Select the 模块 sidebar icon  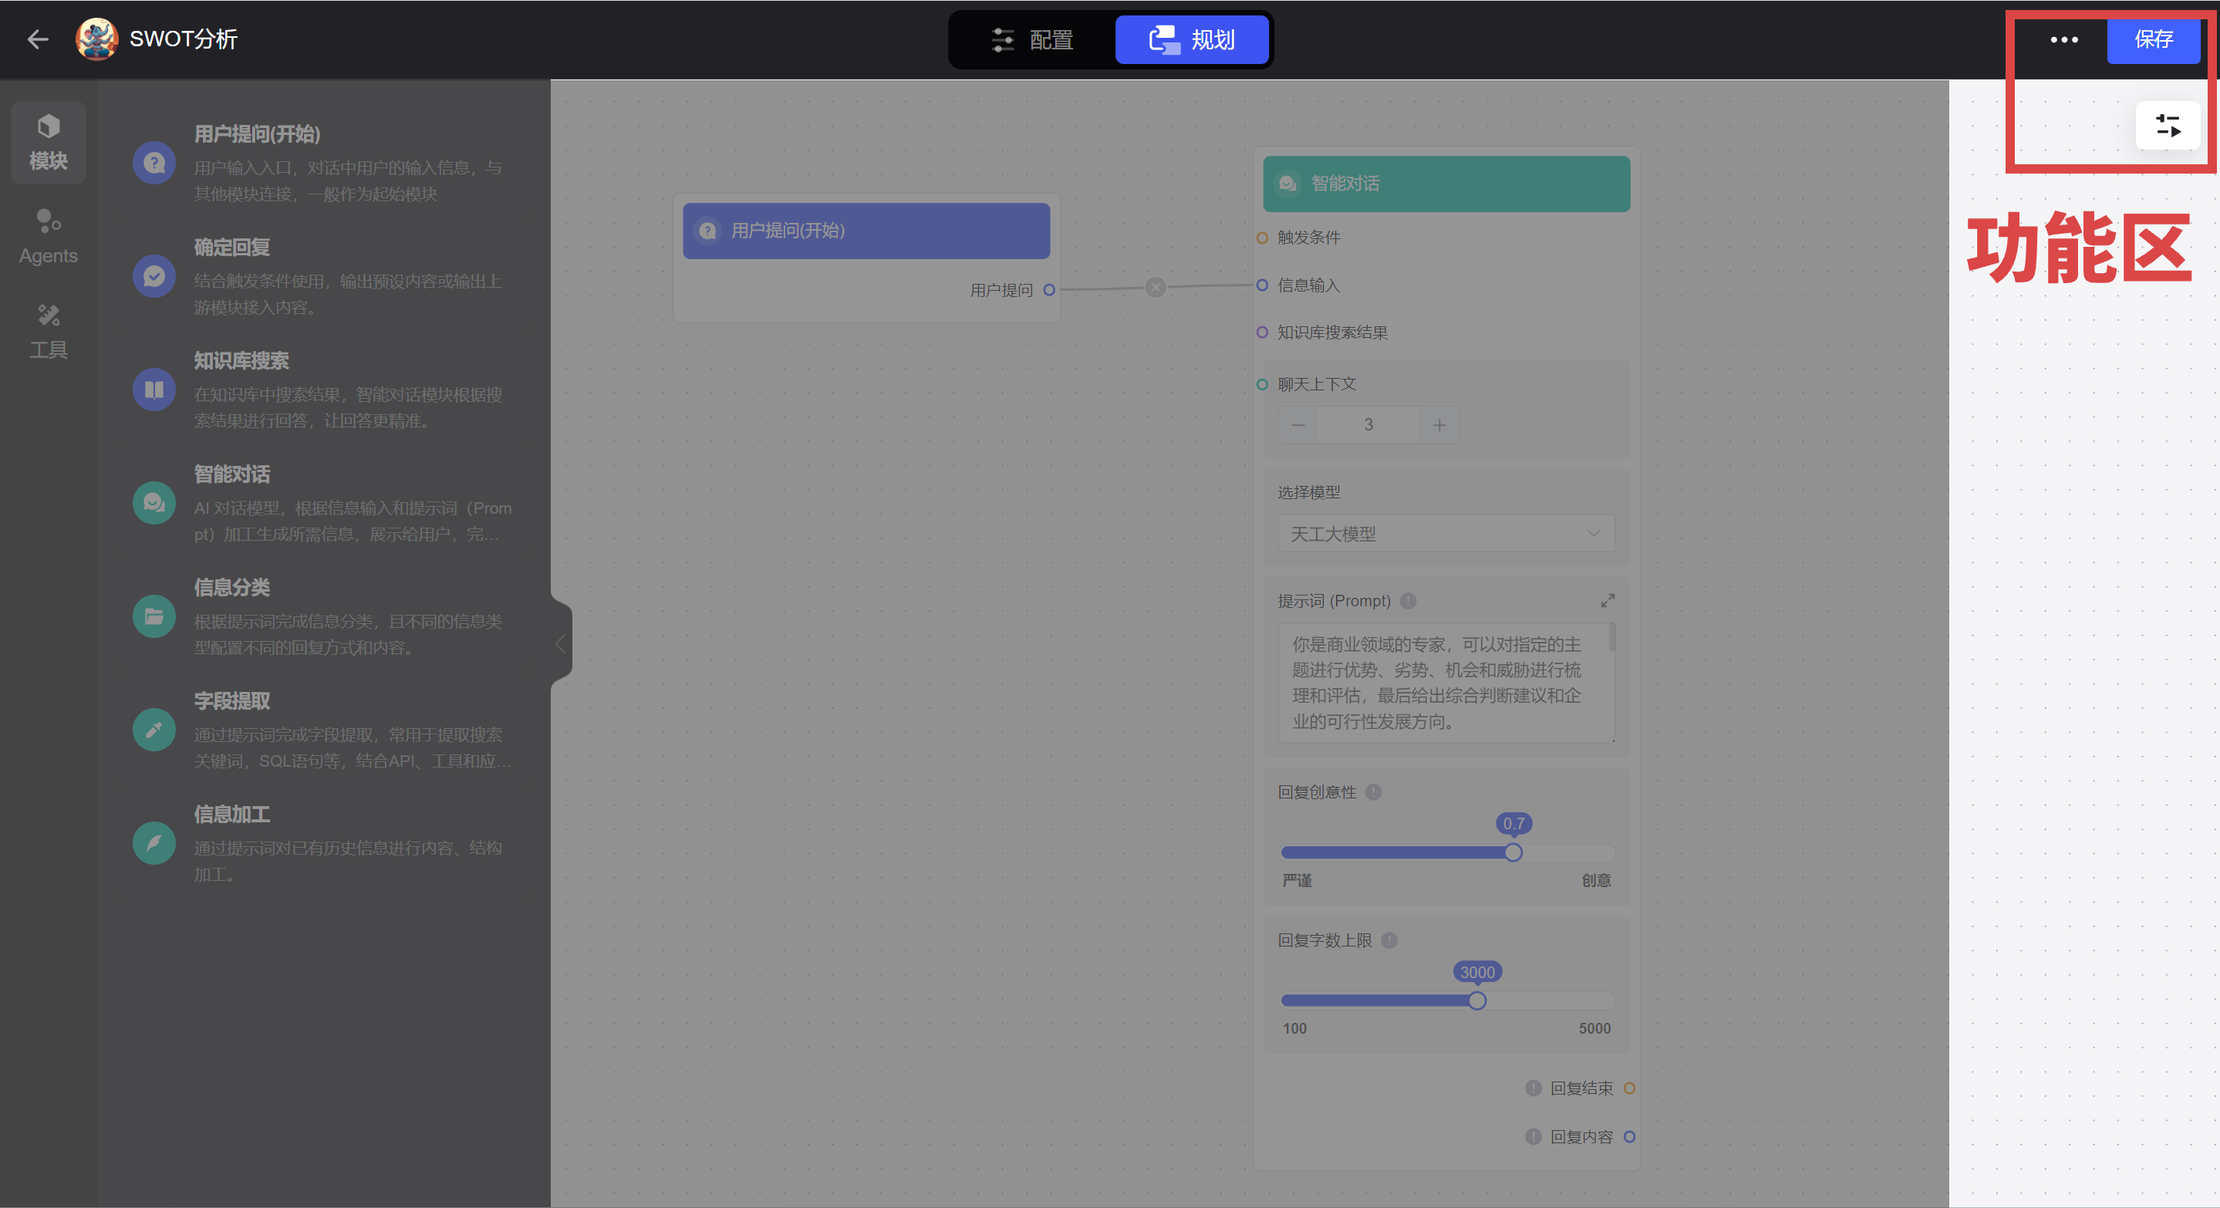point(49,142)
